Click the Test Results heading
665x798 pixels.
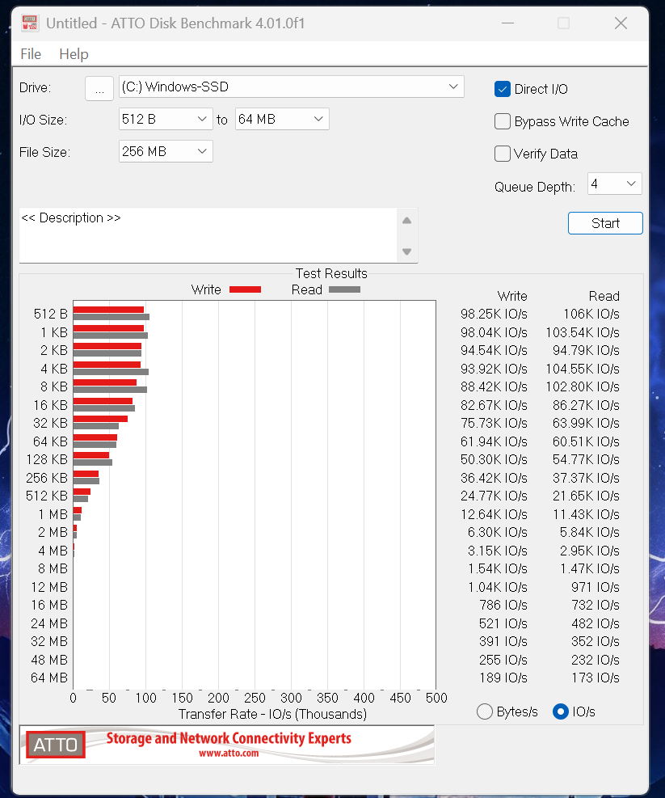(x=331, y=273)
